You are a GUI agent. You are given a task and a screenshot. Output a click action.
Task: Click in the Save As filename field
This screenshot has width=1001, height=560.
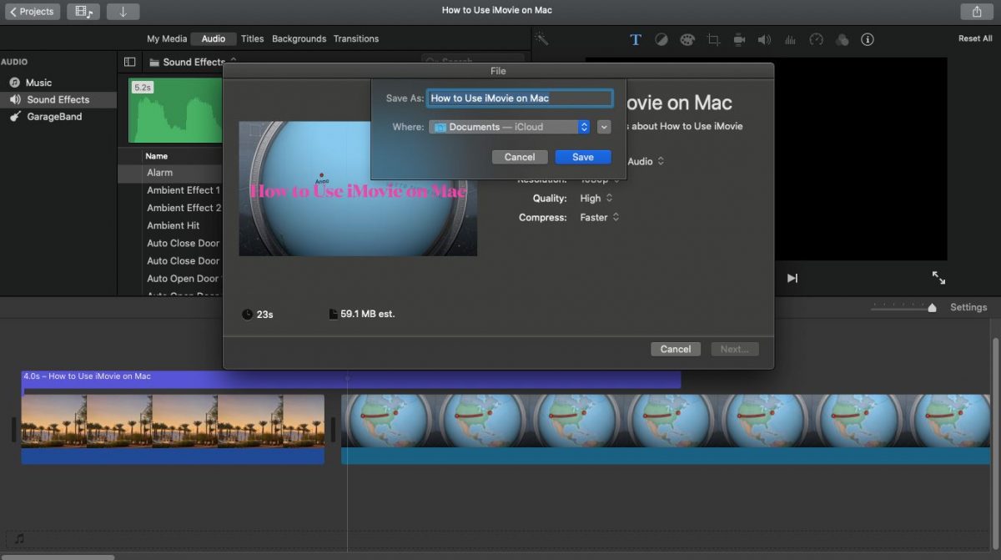tap(519, 98)
